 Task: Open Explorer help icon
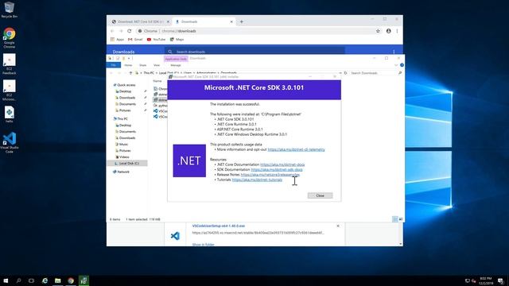point(402,65)
